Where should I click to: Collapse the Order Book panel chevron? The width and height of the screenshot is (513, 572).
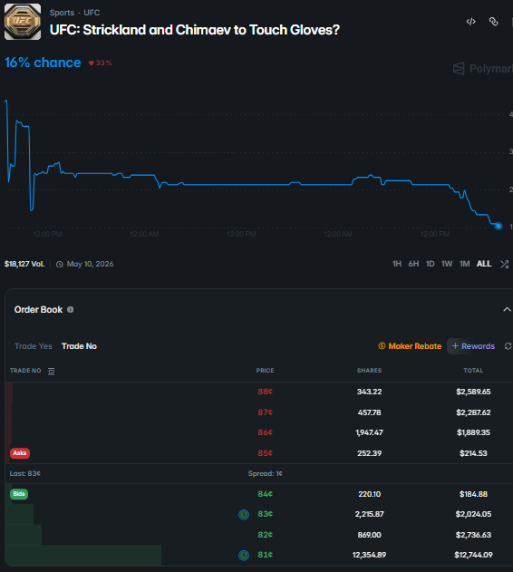click(507, 310)
